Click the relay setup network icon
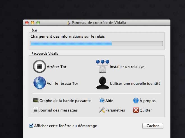 click(103, 66)
